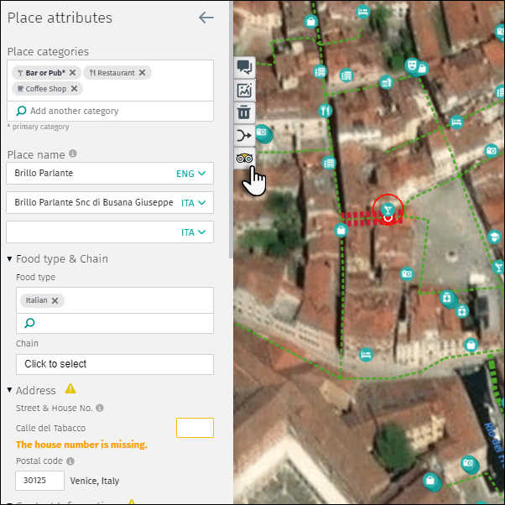Select the stacked camera markers at map's left edge
505x505 pixels.
pos(263,133)
